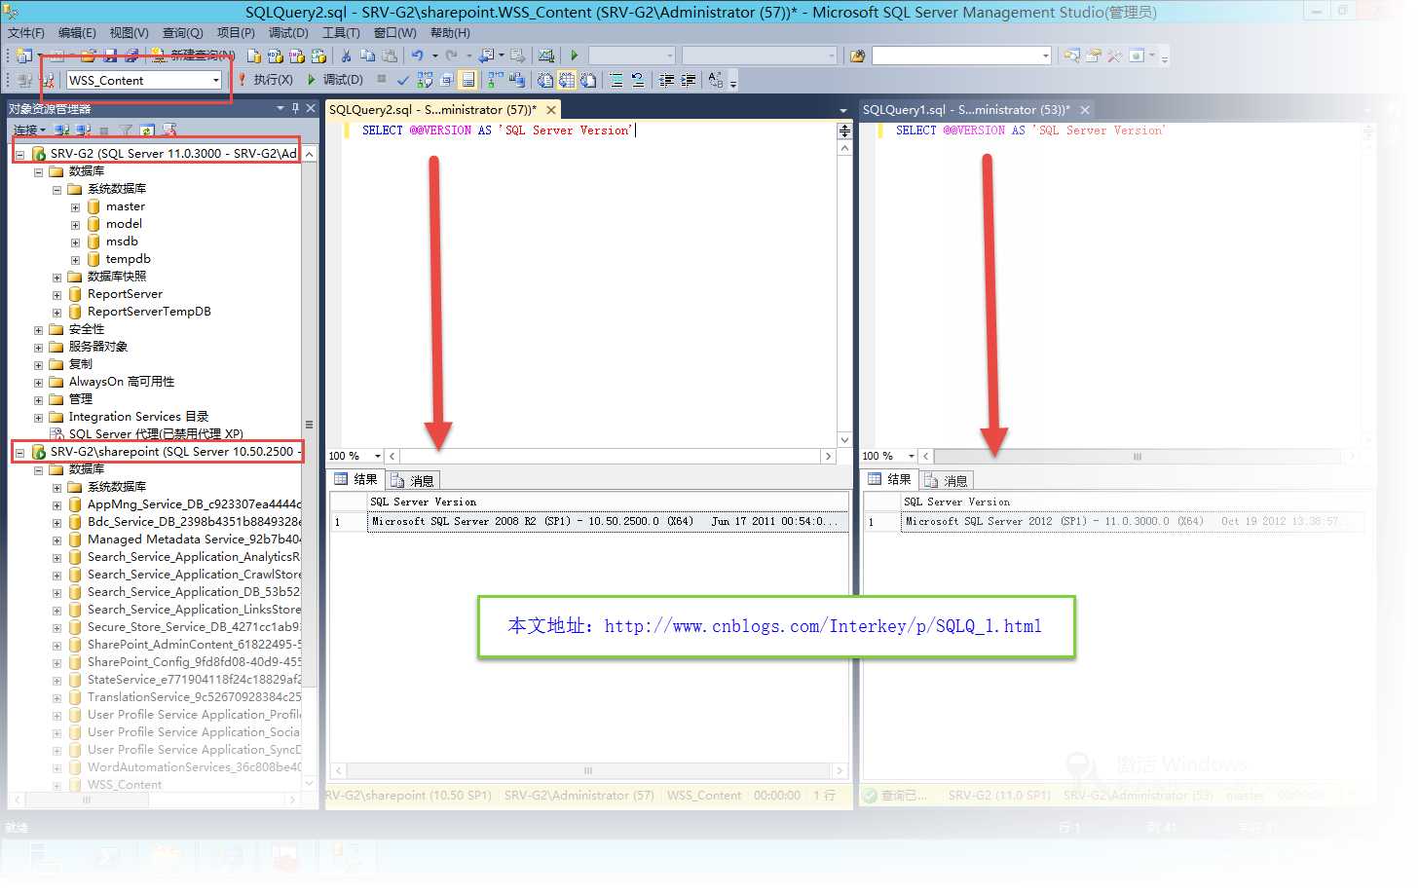Select SharePoint_AdminContent database
Image resolution: width=1419 pixels, height=893 pixels.
pos(194,645)
